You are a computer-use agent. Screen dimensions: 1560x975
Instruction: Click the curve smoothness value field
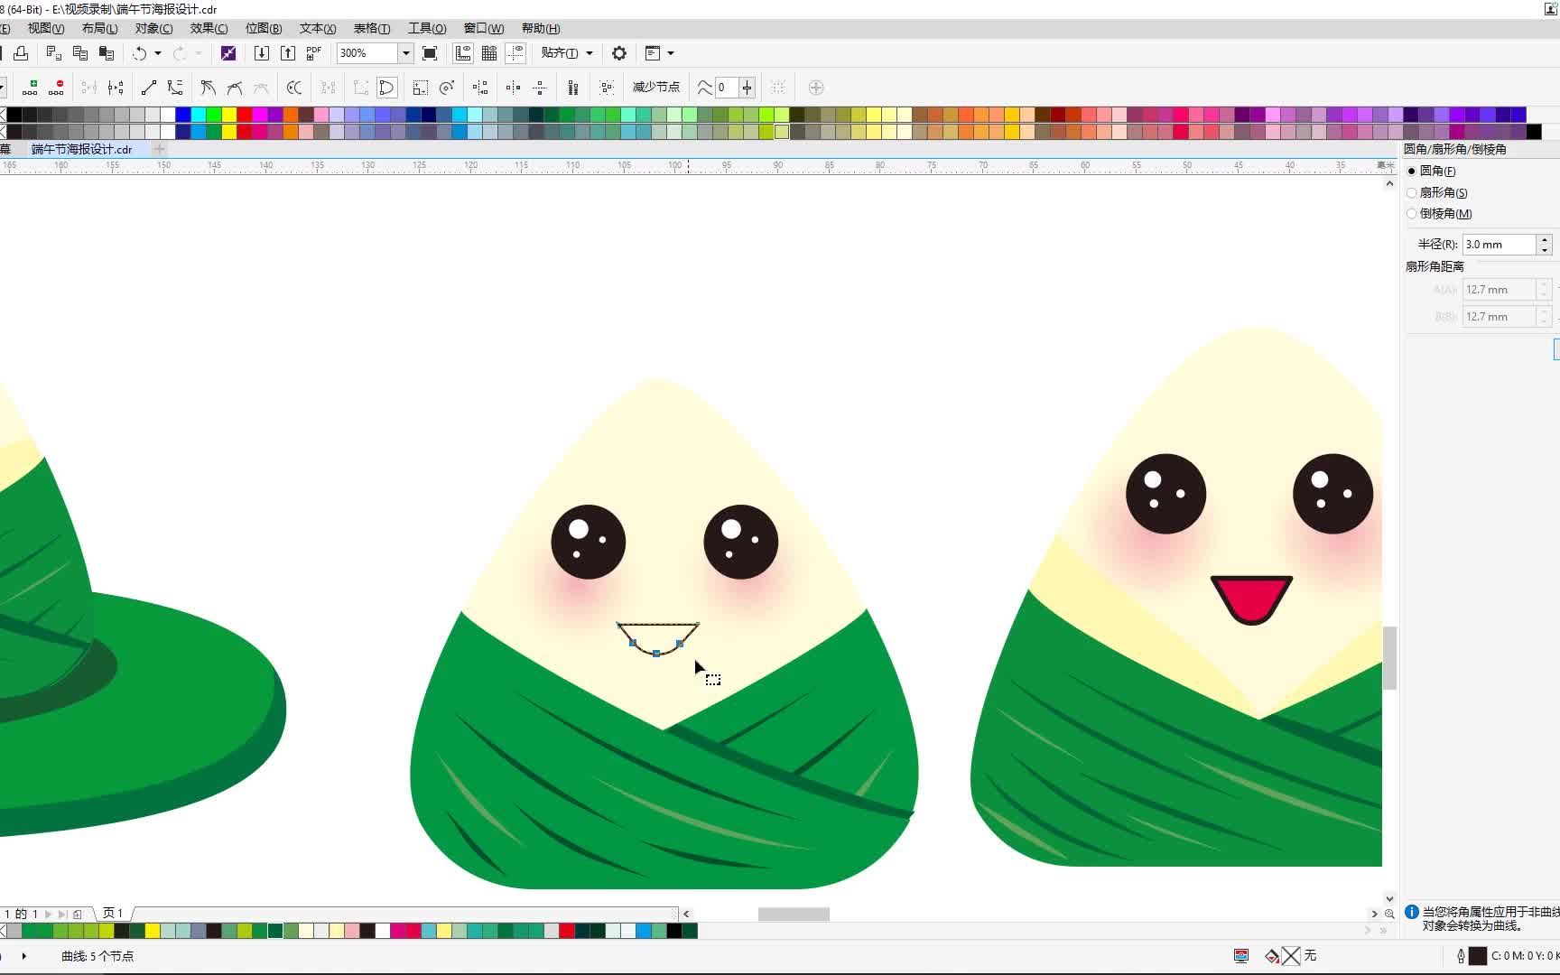(727, 88)
